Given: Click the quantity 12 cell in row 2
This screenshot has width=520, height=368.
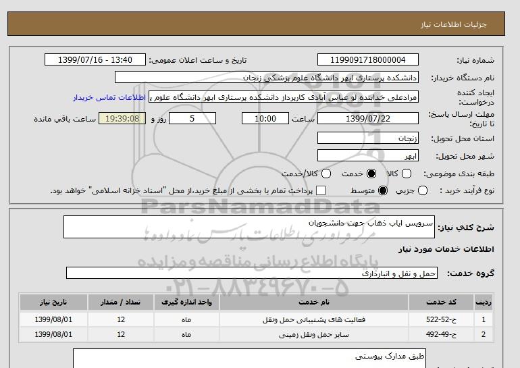Looking at the screenshot, I should pos(121,334).
